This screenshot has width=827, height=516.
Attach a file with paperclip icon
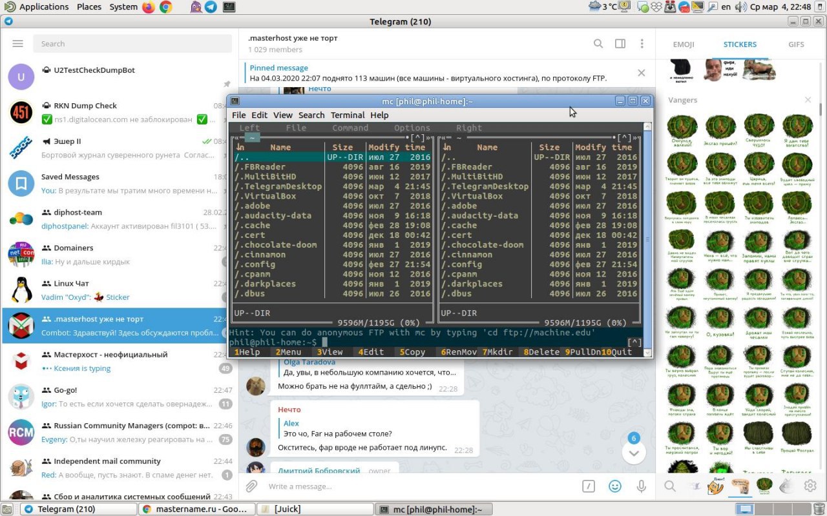[251, 486]
